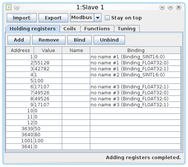Switch to the Functions tab
188x167 pixels.
97,29
